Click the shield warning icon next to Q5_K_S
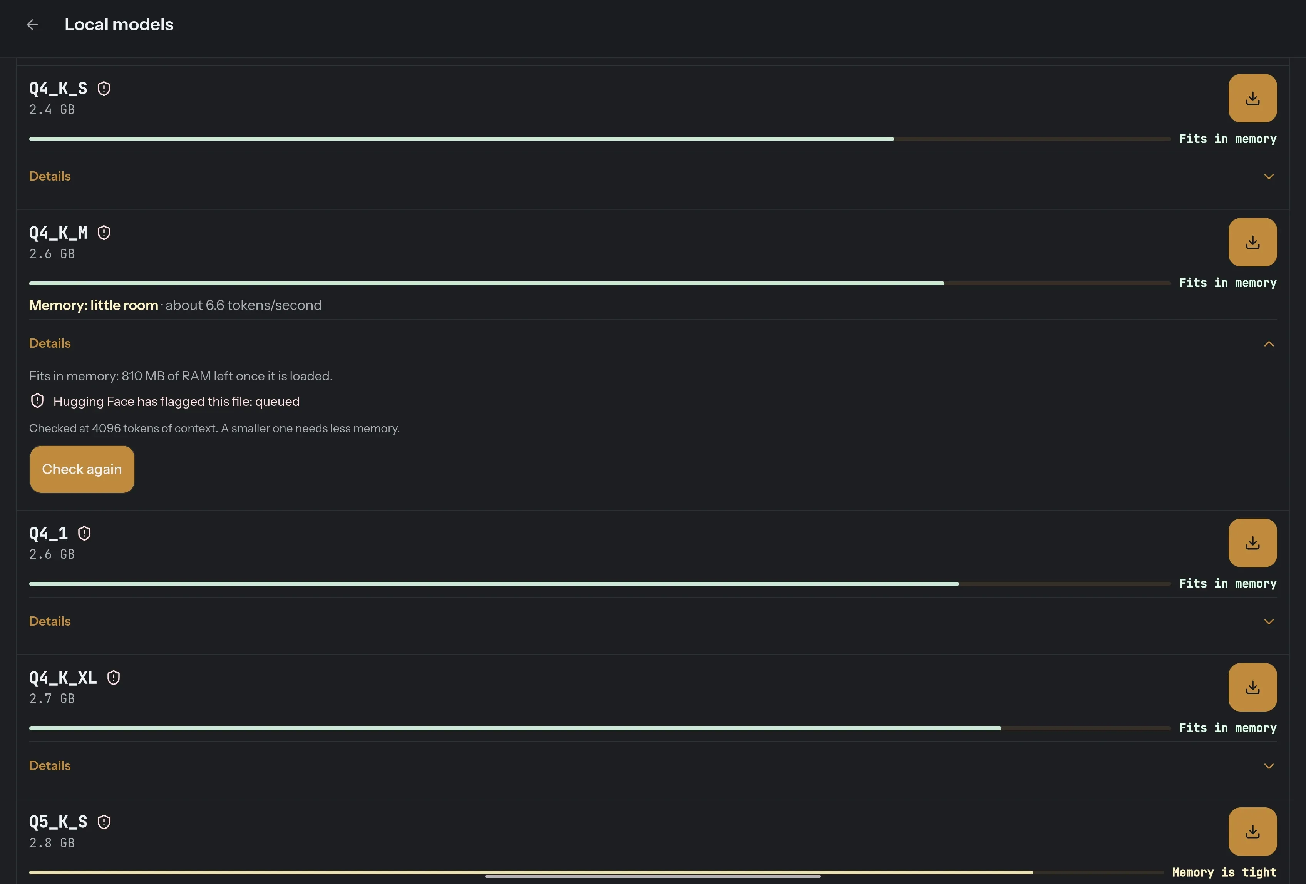1306x884 pixels. (104, 822)
